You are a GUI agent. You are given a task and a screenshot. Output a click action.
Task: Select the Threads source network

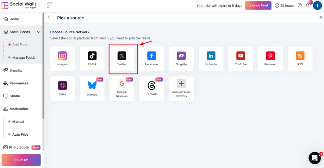(152, 88)
